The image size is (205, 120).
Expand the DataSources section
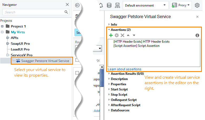[109, 110]
